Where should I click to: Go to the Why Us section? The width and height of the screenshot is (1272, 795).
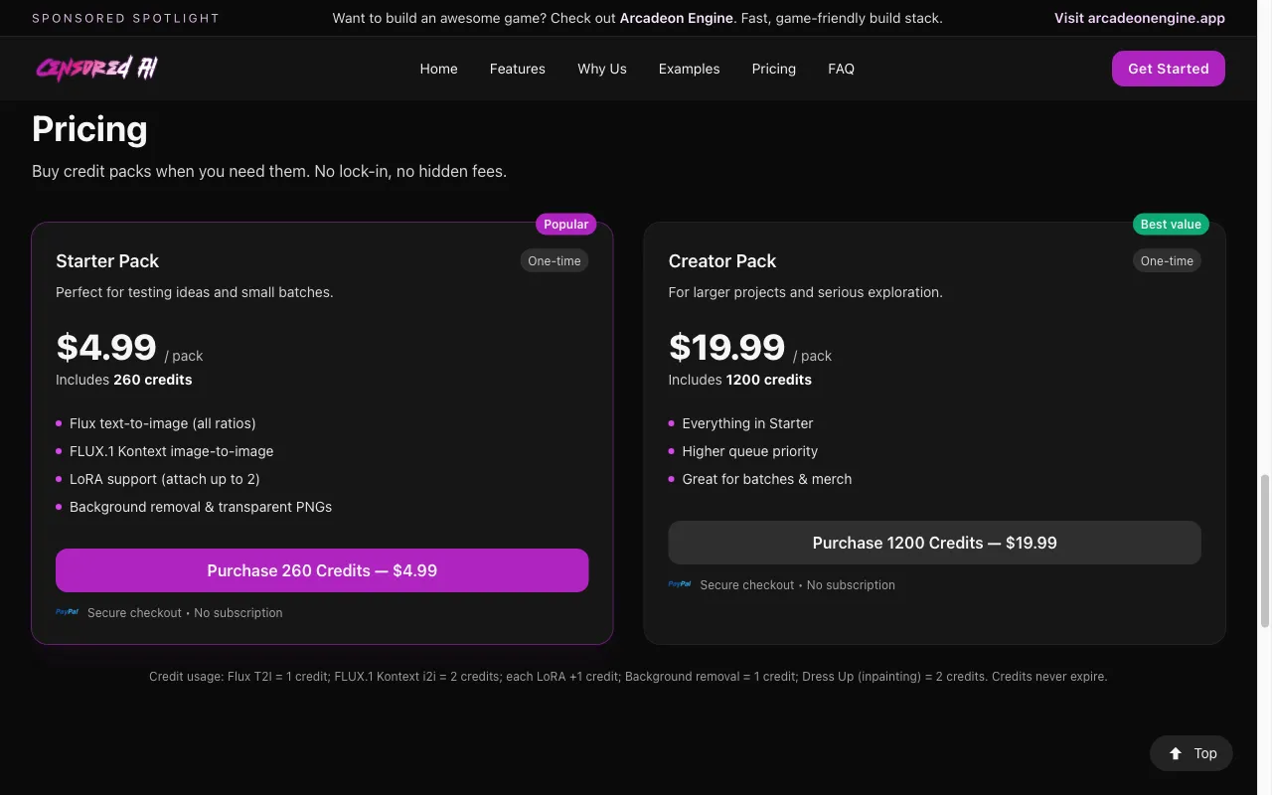[x=602, y=69]
